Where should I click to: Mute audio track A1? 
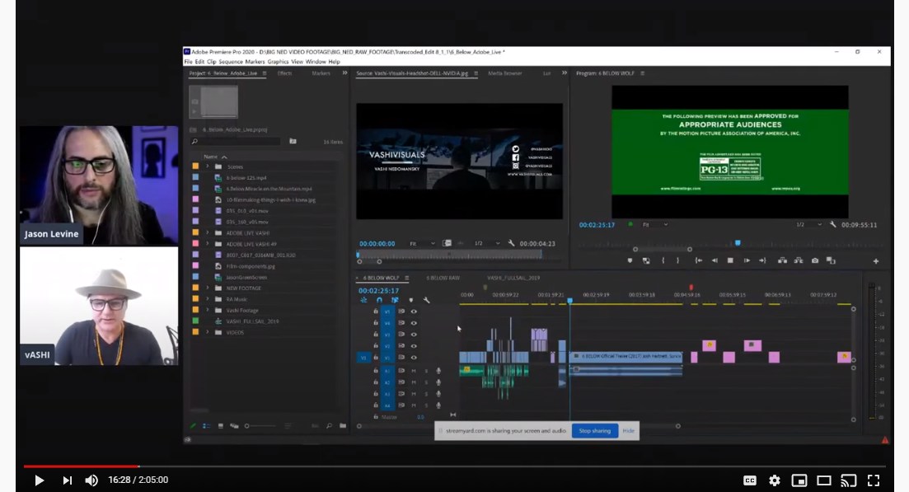pyautogui.click(x=414, y=371)
